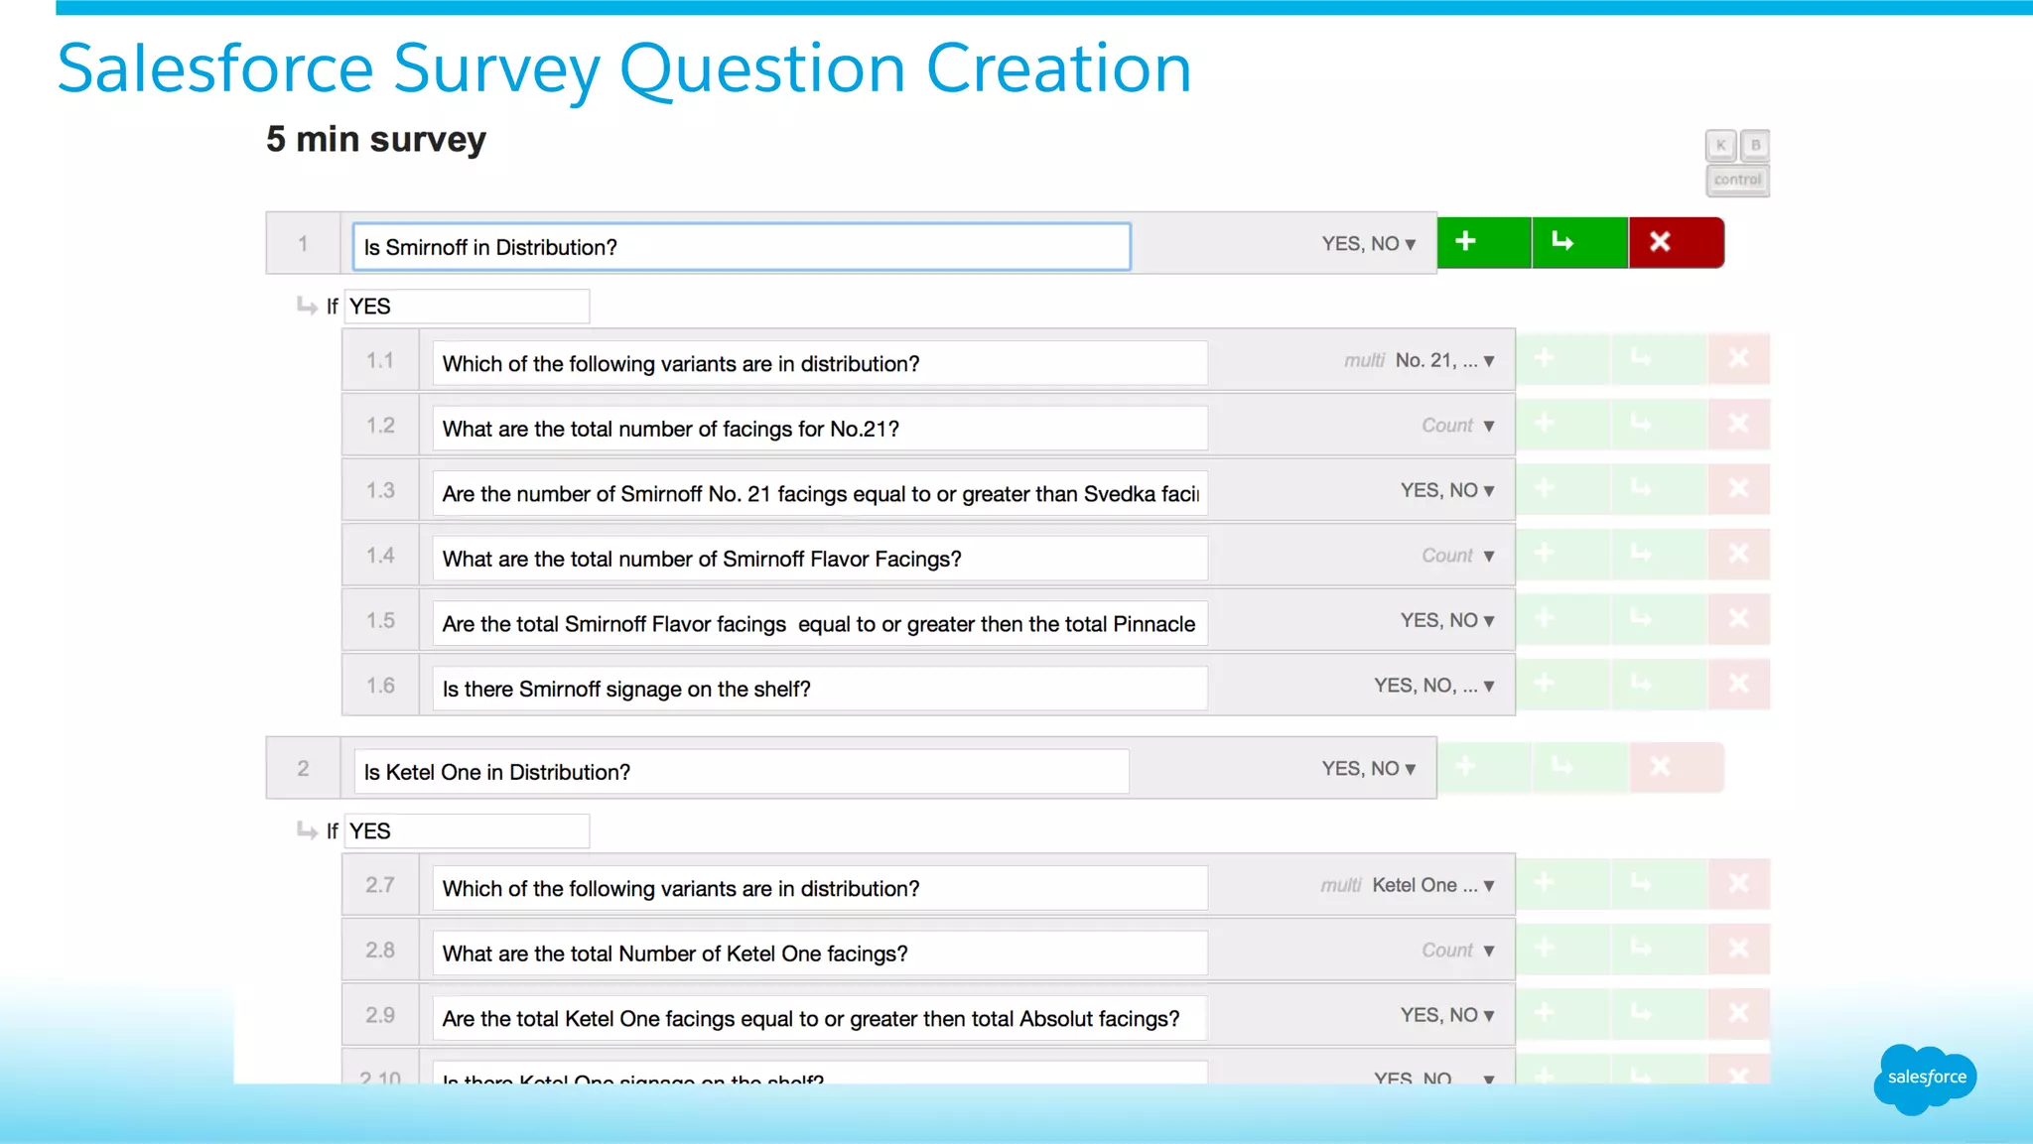Viewport: 2033px width, 1144px height.
Task: Add a question after row 1.6
Action: (x=1563, y=684)
